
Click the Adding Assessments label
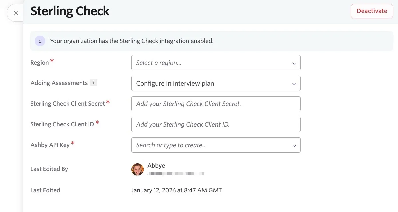tap(59, 83)
